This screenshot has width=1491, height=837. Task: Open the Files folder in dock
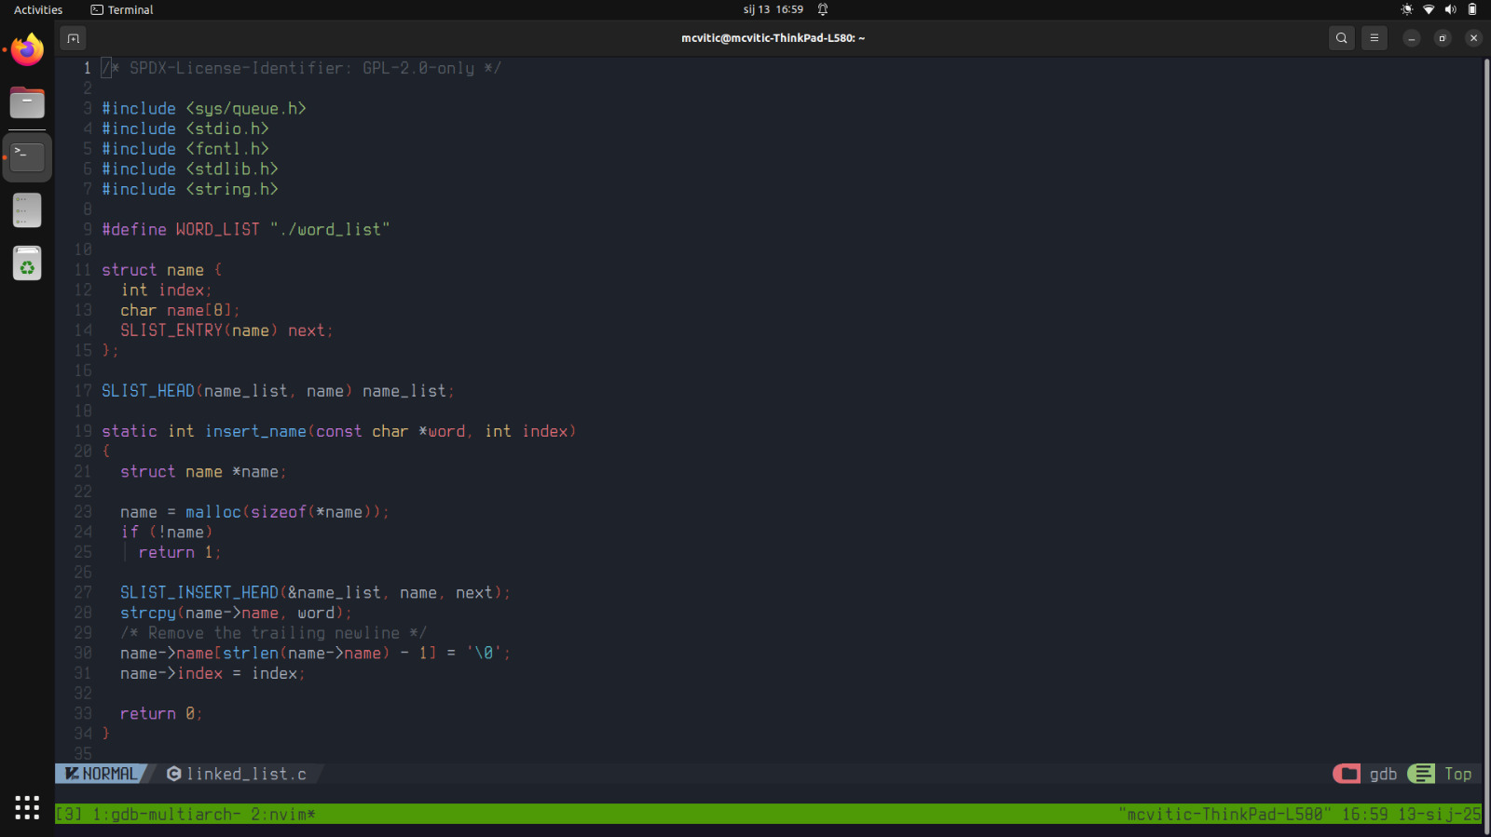(27, 102)
